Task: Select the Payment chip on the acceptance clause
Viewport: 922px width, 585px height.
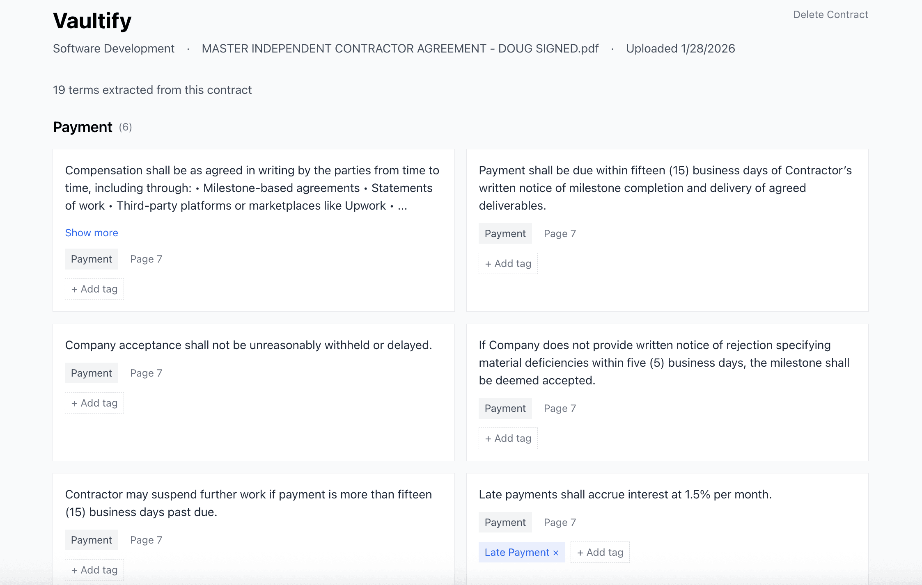Action: (x=91, y=372)
